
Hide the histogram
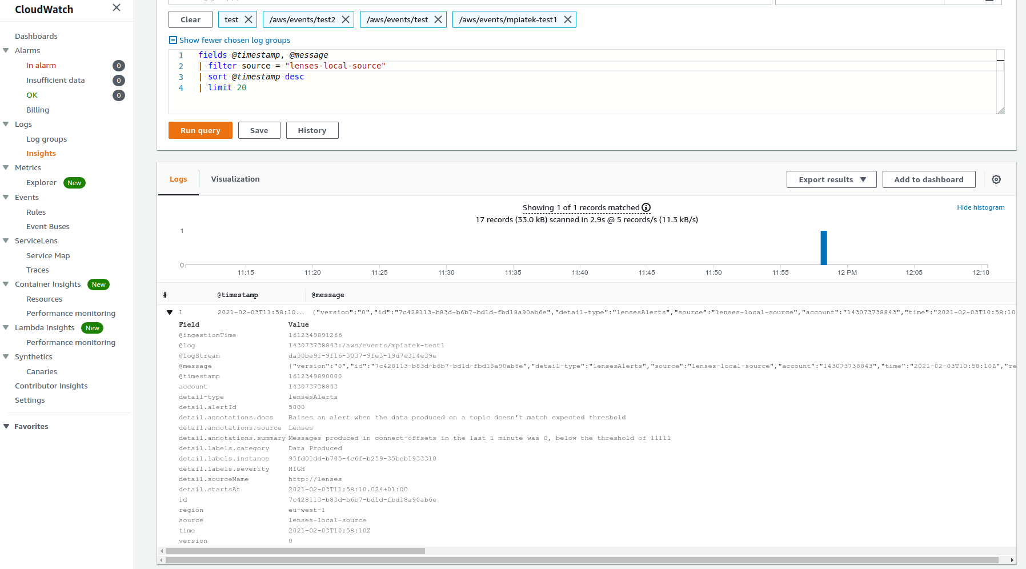pyautogui.click(x=981, y=207)
